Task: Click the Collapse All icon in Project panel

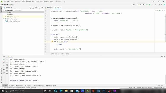Action: click(x=36, y=8)
